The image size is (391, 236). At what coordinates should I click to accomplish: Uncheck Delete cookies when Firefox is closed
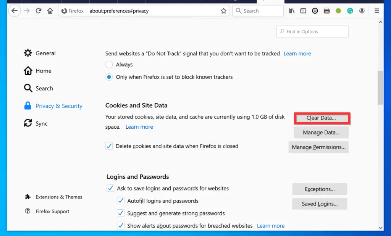pyautogui.click(x=109, y=146)
